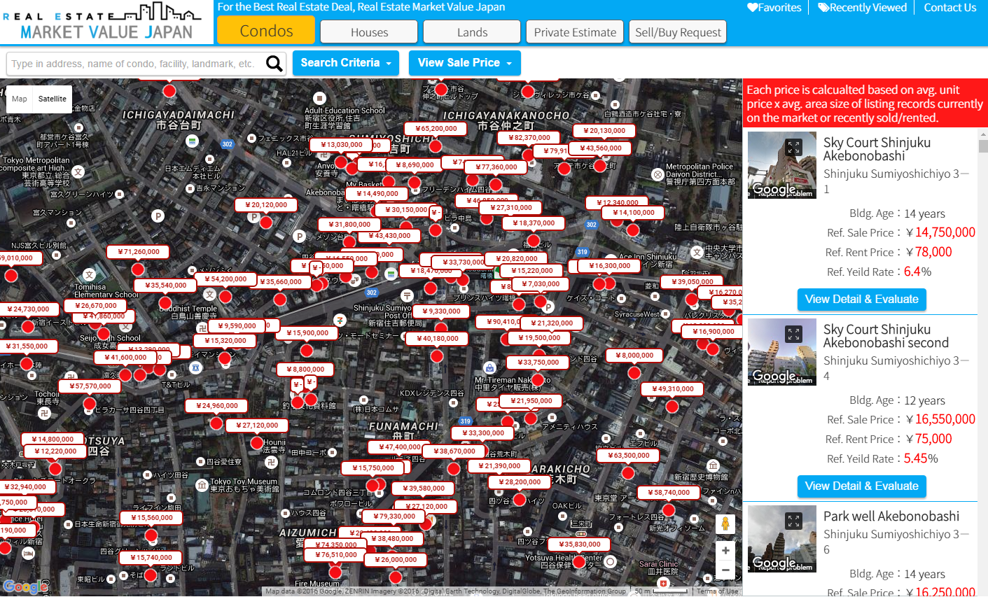This screenshot has width=988, height=597.
Task: Select the Lands tab
Action: 472,32
